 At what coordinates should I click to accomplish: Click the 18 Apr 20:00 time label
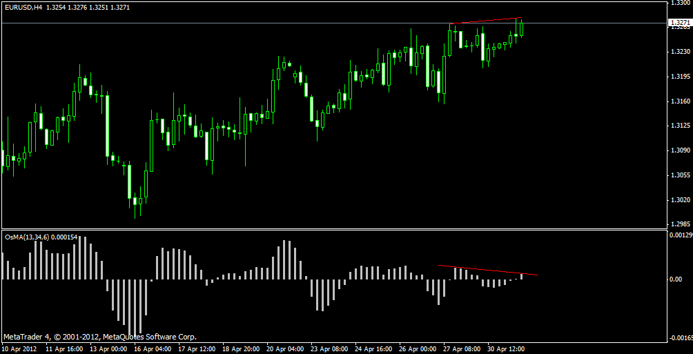(x=240, y=348)
